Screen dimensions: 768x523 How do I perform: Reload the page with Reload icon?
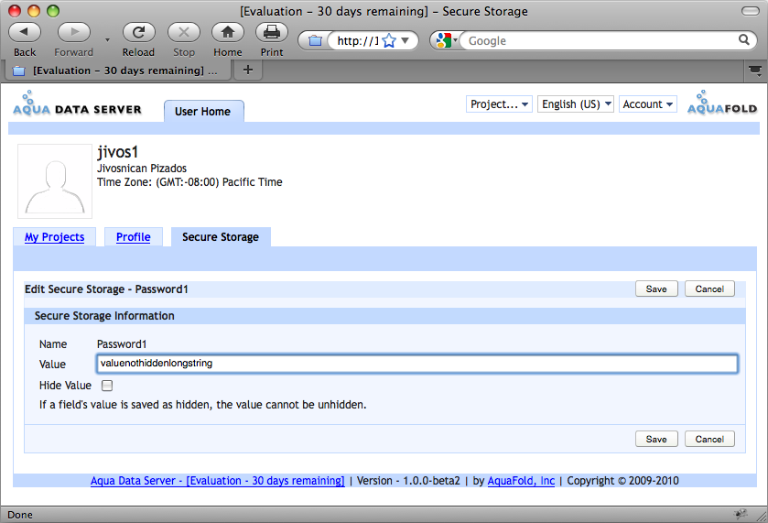pyautogui.click(x=138, y=32)
